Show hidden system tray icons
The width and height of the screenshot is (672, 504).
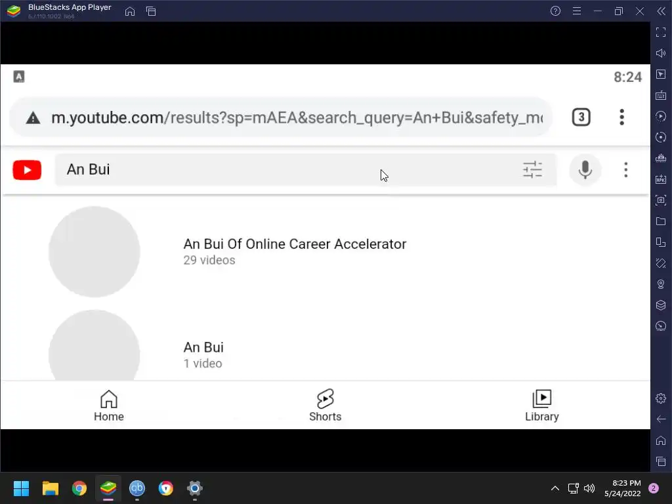click(555, 488)
